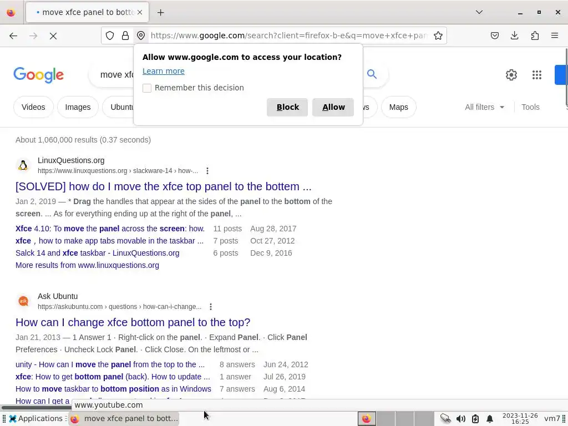Screen dimensions: 568x426
Task: Expand the list all tabs chevron
Action: point(479,12)
